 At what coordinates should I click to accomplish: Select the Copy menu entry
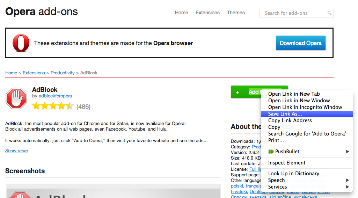[307, 127]
